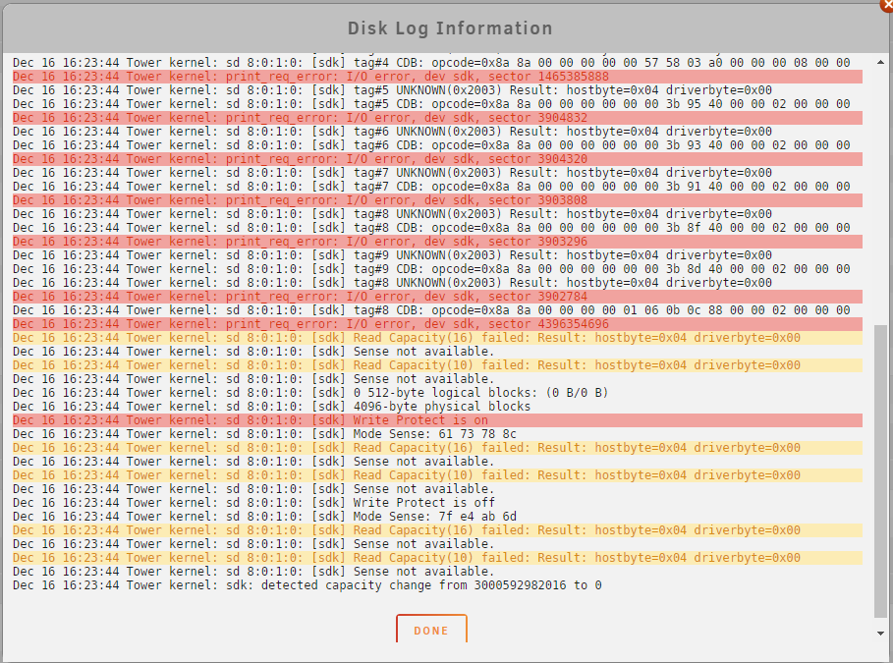Select the I/O error sector 3903808 line

click(x=437, y=200)
